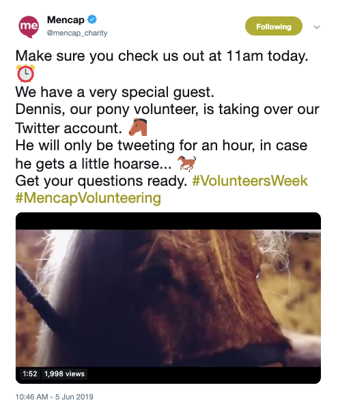Open the Mencap profile avatar
The height and width of the screenshot is (407, 338).
(29, 27)
